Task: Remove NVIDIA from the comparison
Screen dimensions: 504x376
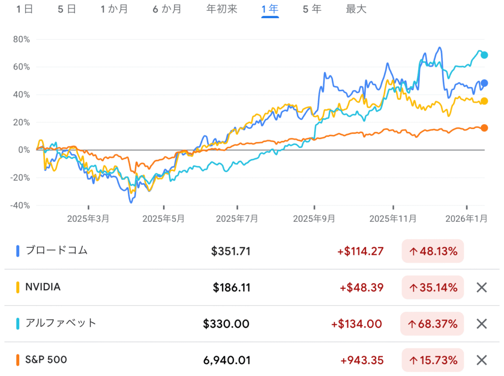Action: tap(481, 287)
